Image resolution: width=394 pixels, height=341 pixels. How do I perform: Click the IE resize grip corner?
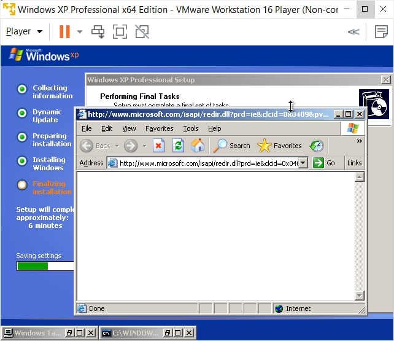362,310
